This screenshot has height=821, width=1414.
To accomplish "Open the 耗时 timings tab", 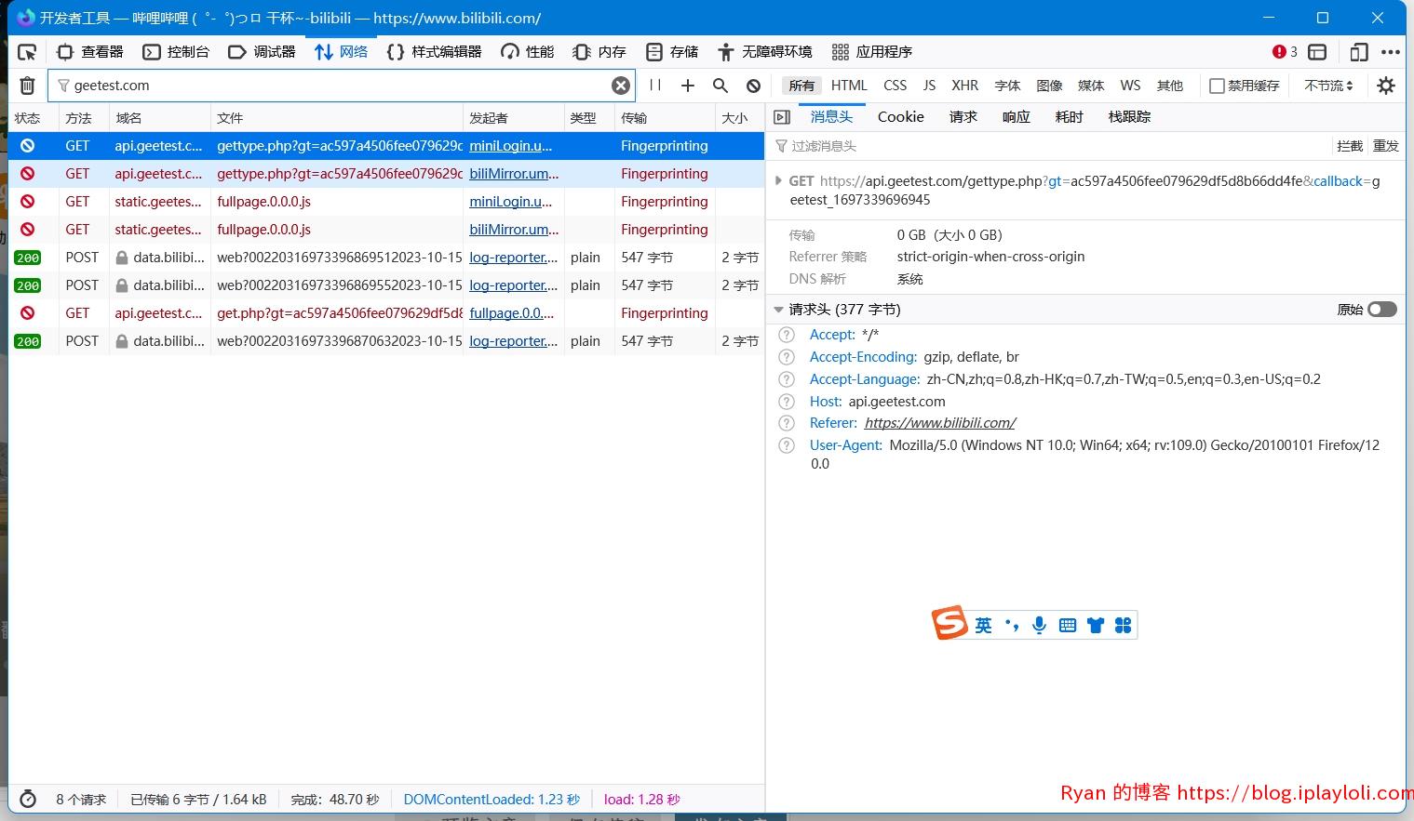I will point(1070,117).
